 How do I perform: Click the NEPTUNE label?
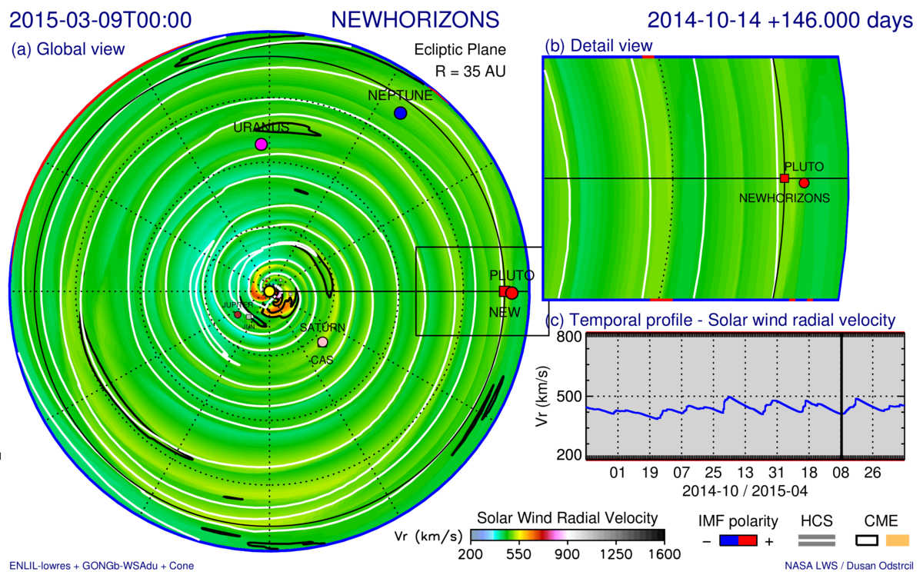point(400,96)
